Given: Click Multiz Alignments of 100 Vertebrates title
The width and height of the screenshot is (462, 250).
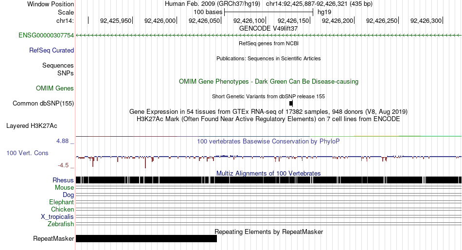Looking at the screenshot, I should (x=268, y=173).
